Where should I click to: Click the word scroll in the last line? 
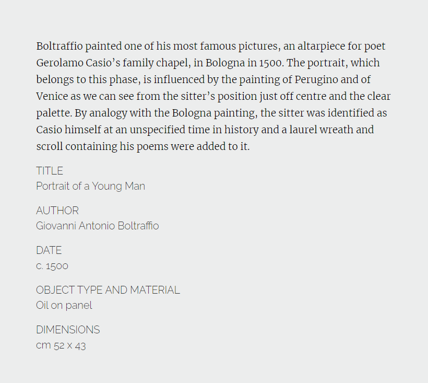[x=50, y=146]
